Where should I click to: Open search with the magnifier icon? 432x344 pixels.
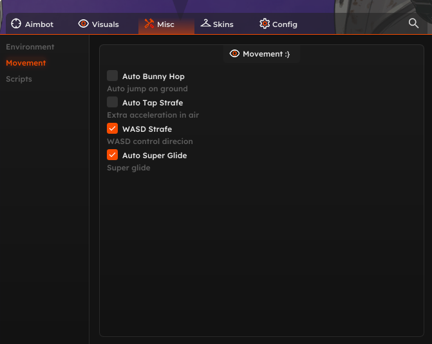(414, 23)
